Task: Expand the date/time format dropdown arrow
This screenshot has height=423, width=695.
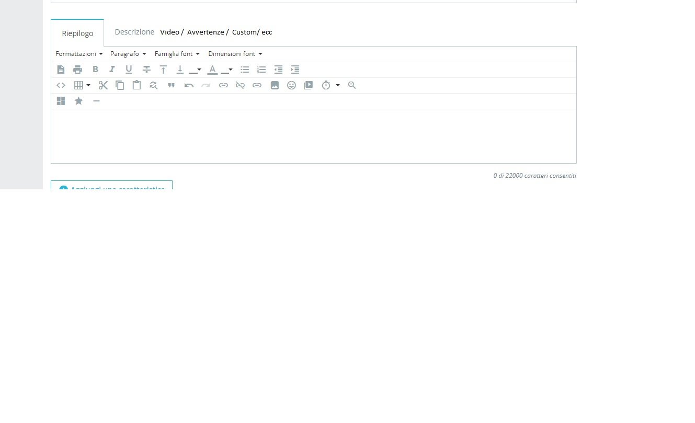Action: pyautogui.click(x=338, y=85)
